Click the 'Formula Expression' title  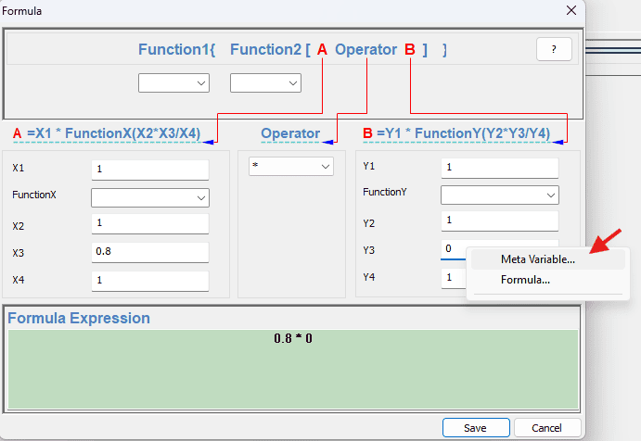pos(79,318)
